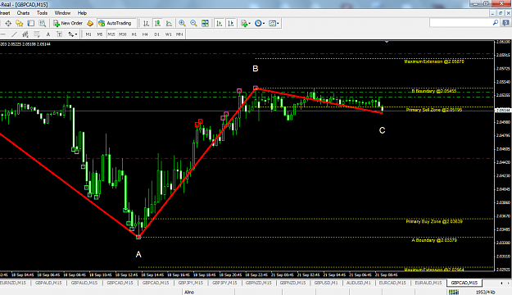Select the M15 timeframe button

pyautogui.click(x=111, y=34)
